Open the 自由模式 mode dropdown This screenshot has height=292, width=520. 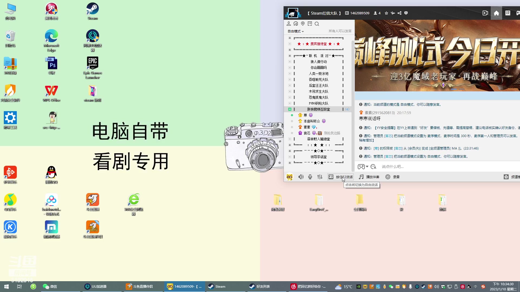[x=295, y=31]
